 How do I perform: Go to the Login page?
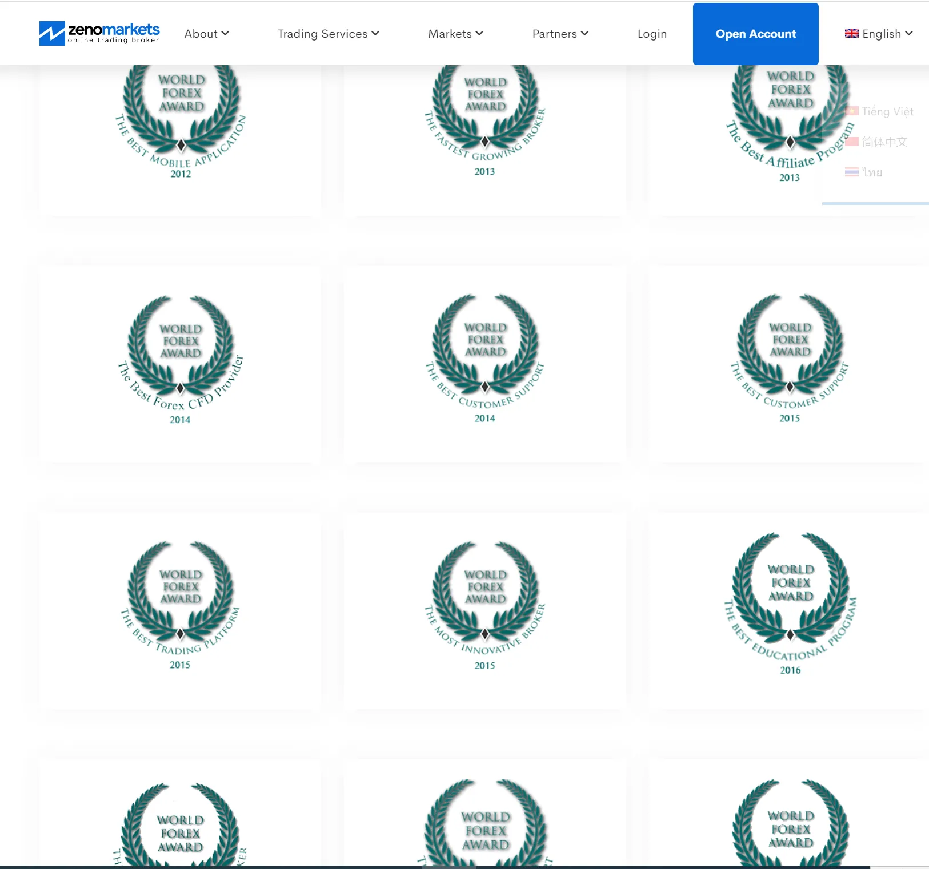coord(652,34)
